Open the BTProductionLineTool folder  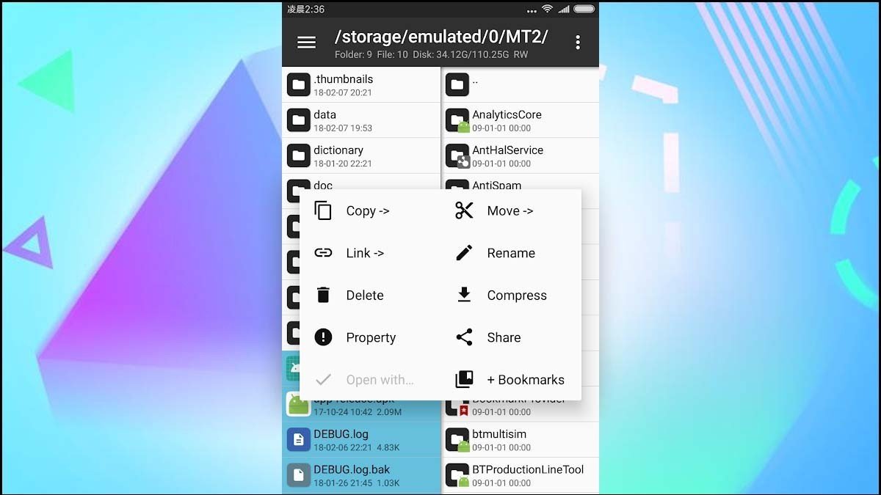520,474
